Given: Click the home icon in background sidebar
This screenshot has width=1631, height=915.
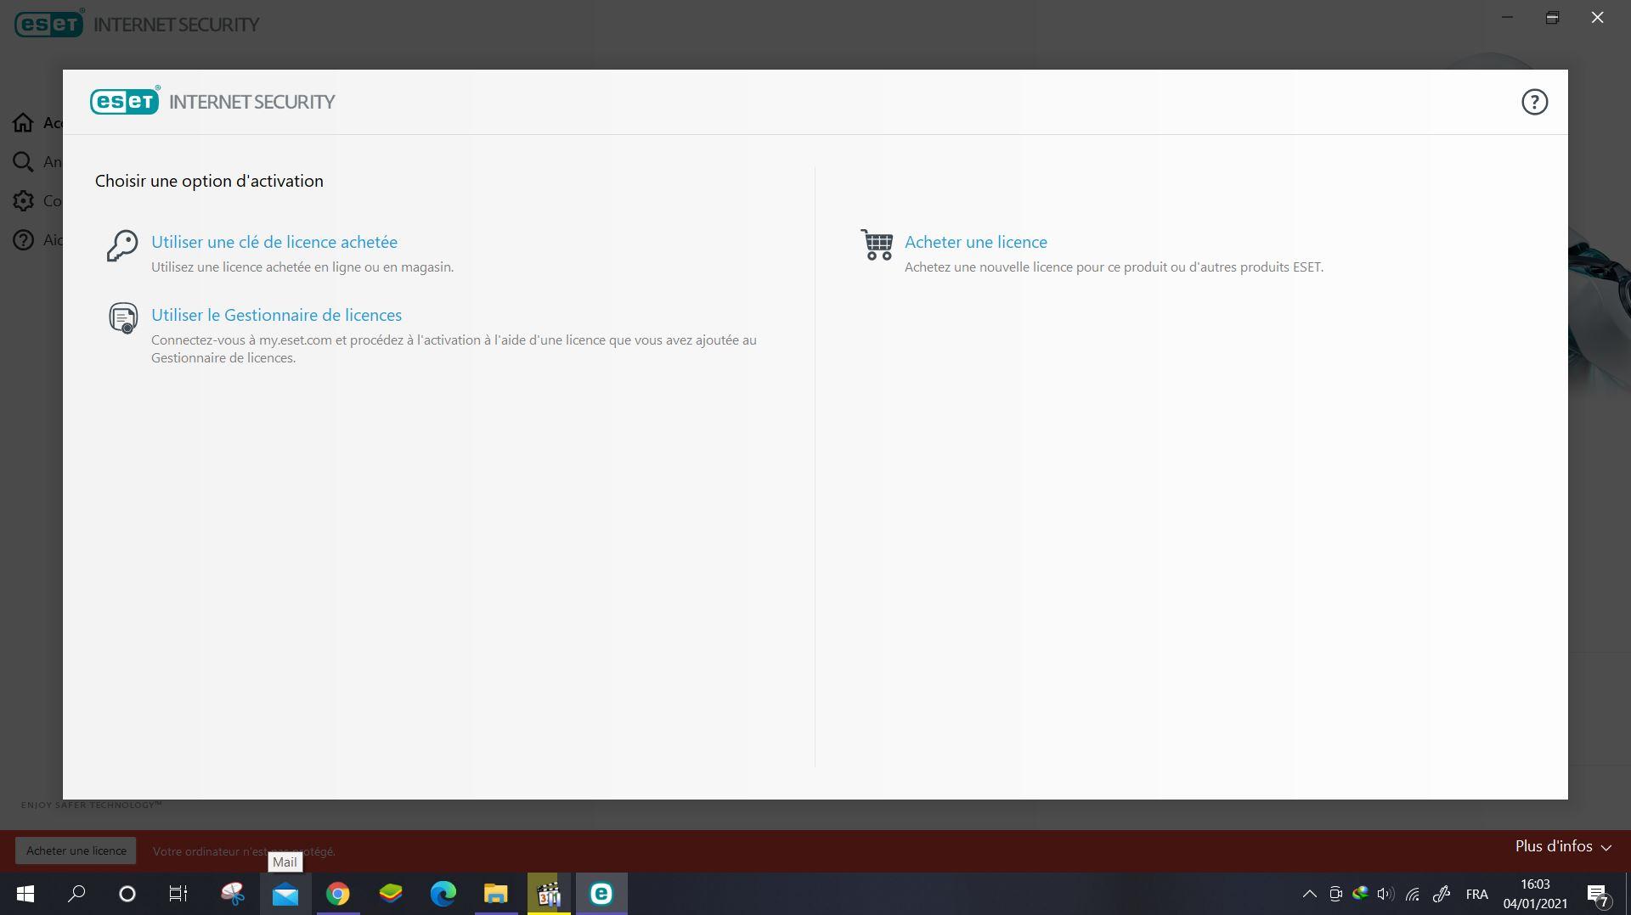Looking at the screenshot, I should [x=23, y=123].
